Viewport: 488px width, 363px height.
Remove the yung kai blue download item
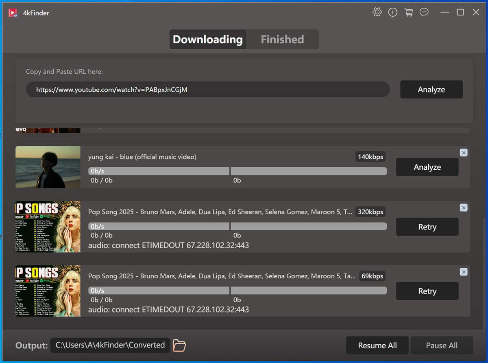point(464,153)
